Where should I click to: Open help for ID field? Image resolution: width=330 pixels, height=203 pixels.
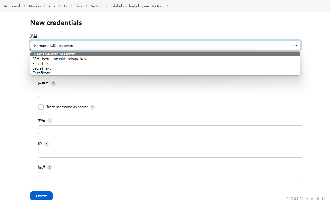click(46, 144)
